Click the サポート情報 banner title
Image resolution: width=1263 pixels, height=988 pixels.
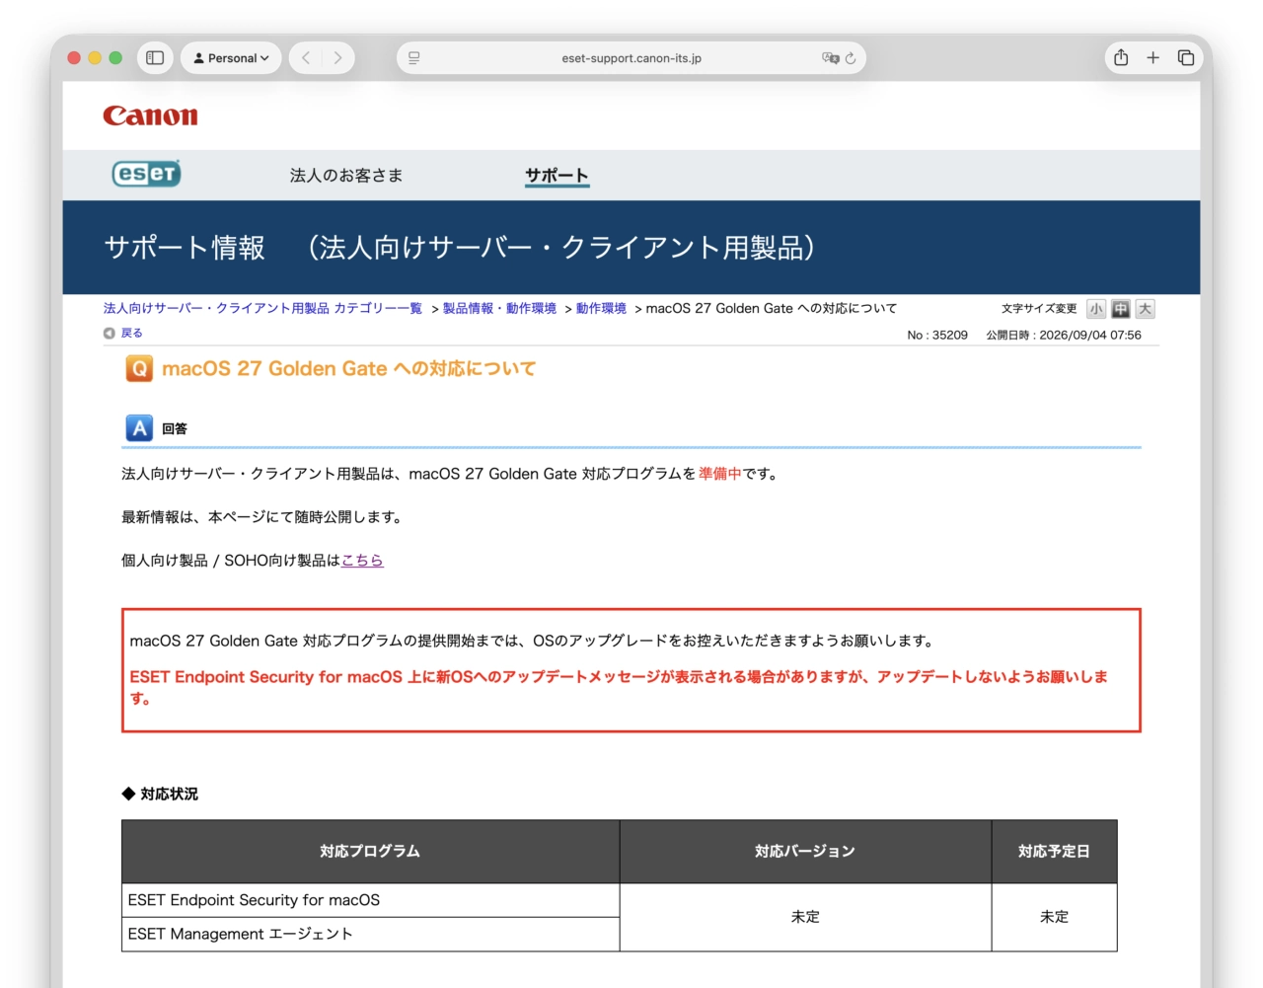click(460, 247)
